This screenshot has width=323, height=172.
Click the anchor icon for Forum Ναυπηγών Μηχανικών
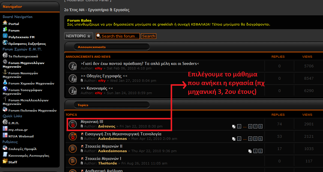pos(5,72)
